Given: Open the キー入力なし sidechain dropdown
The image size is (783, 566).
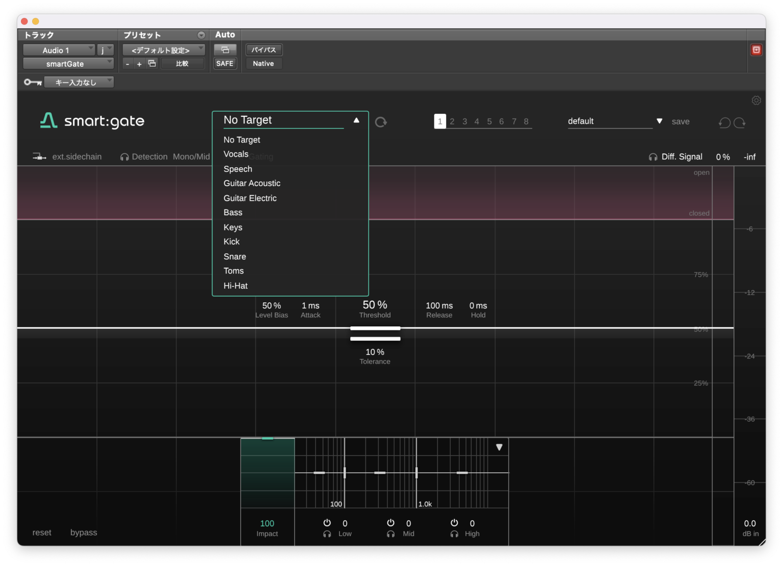Looking at the screenshot, I should tap(79, 82).
